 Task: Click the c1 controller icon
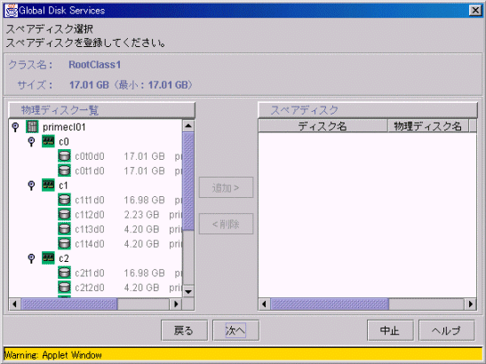click(x=48, y=186)
